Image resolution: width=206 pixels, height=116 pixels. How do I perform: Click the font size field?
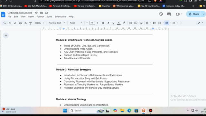(92, 23)
